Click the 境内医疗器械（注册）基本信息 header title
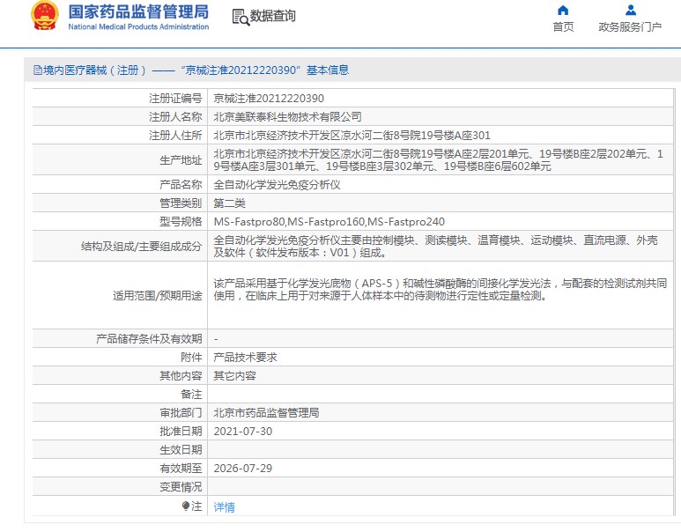This screenshot has width=681, height=532. (196, 70)
